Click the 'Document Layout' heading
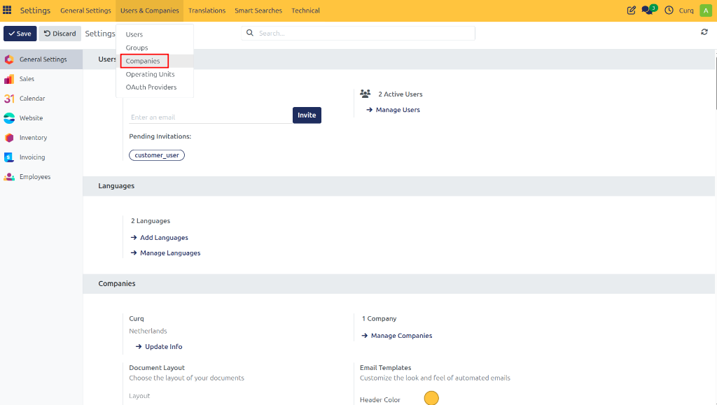This screenshot has height=405, width=717. 157,367
